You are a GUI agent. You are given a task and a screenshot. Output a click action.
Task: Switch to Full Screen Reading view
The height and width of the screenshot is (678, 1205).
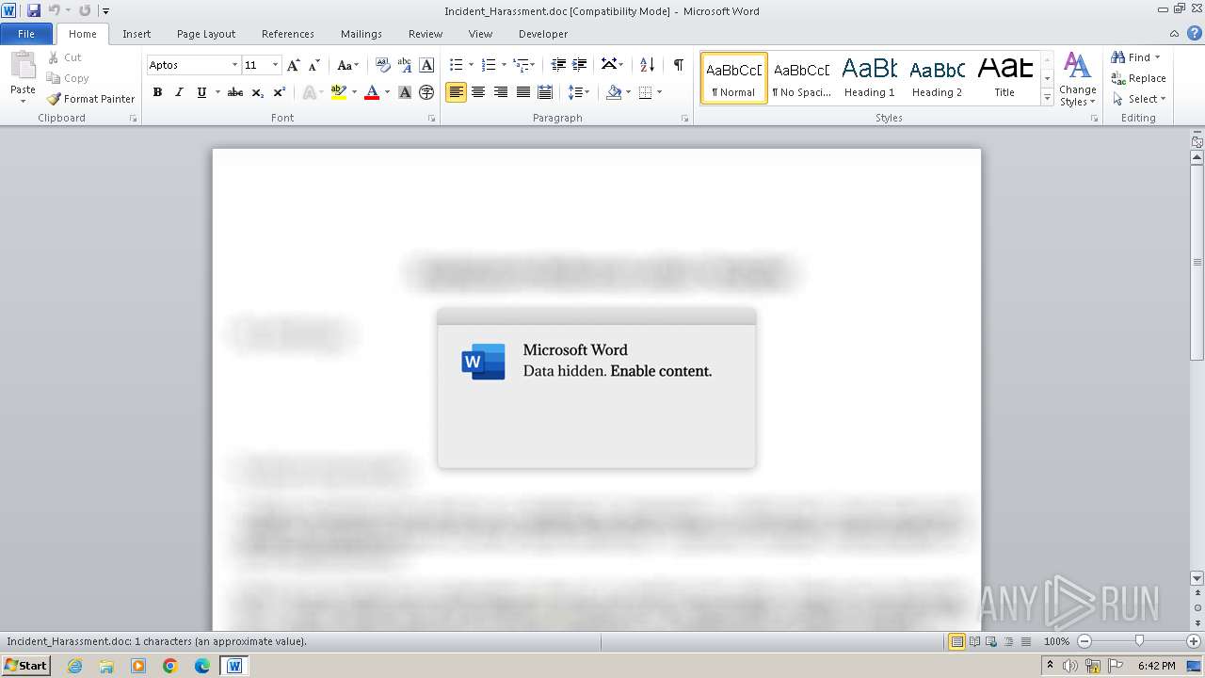(x=973, y=641)
